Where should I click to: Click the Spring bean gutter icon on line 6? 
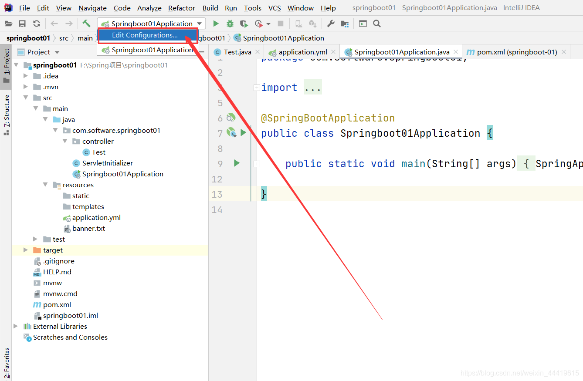click(x=231, y=118)
